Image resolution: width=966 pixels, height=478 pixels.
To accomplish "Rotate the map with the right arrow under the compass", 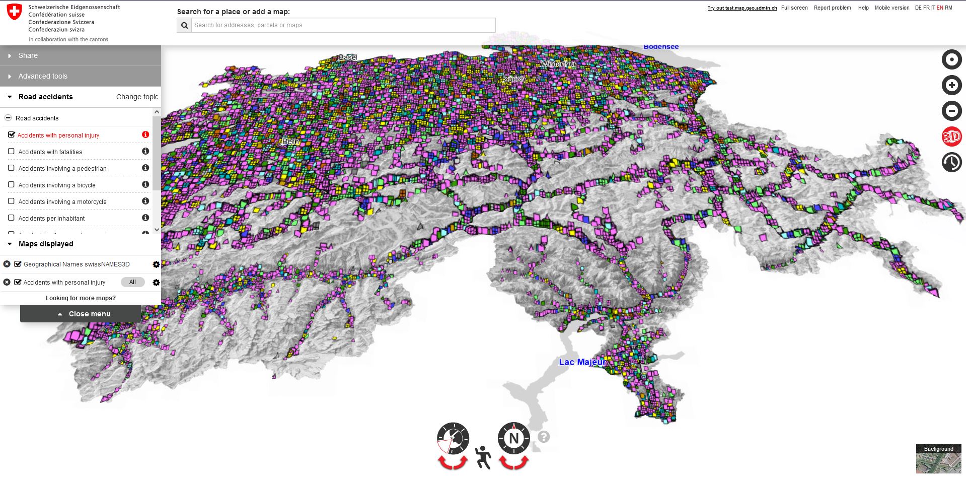I will 523,461.
